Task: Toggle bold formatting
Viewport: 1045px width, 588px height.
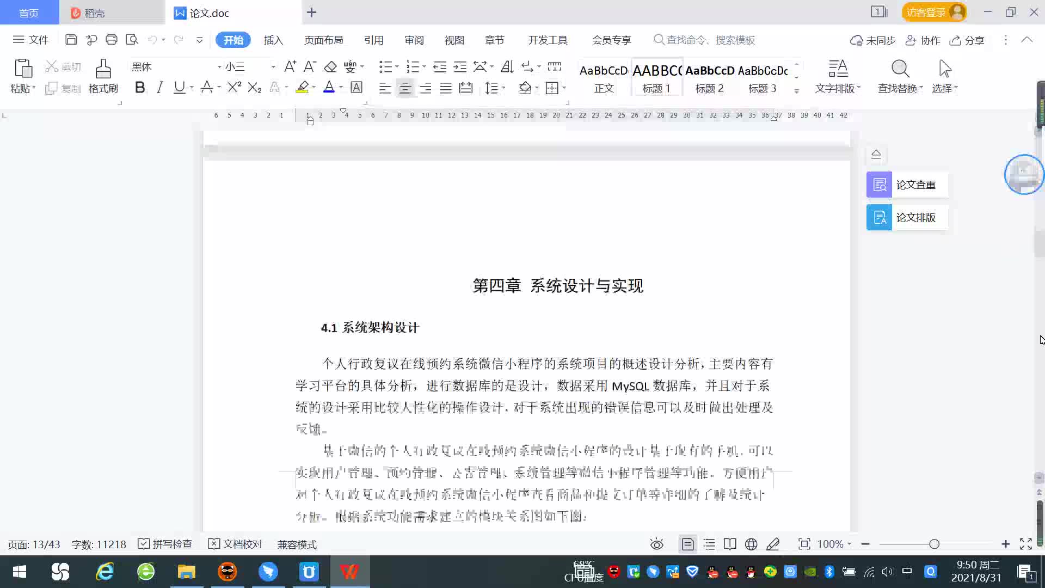Action: [140, 87]
